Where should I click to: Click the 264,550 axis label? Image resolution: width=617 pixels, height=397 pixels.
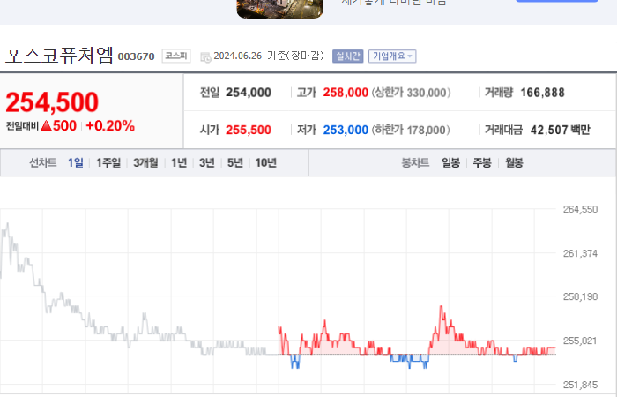point(580,209)
